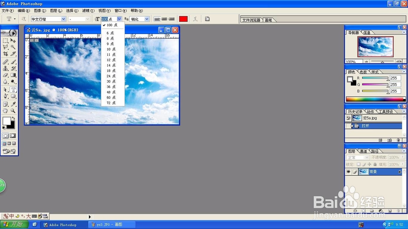Click Jump to ImageReady icon
This screenshot has width=408, height=229.
tap(9, 151)
